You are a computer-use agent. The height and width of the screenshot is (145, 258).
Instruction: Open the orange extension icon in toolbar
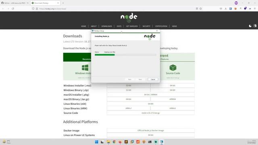point(235,8)
